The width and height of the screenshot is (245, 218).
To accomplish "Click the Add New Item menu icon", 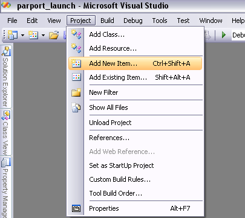I will click(x=76, y=63).
